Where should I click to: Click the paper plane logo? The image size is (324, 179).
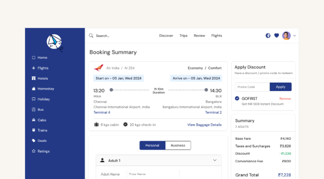pyautogui.click(x=54, y=42)
